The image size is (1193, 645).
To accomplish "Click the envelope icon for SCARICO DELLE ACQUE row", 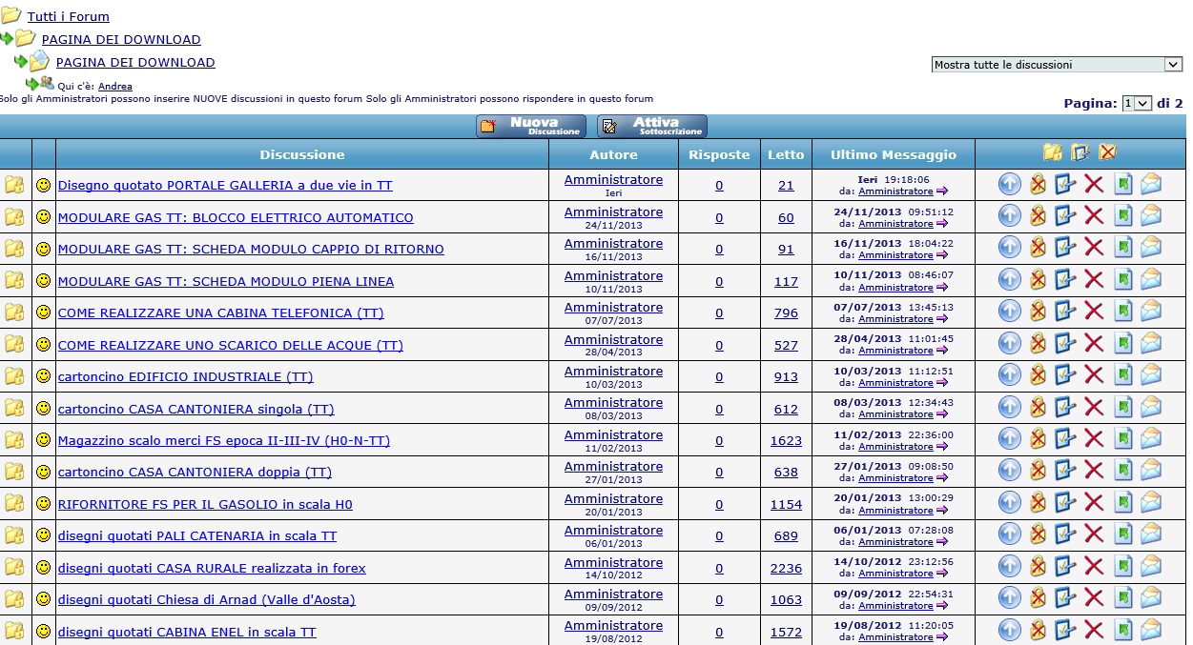I will (x=1151, y=344).
